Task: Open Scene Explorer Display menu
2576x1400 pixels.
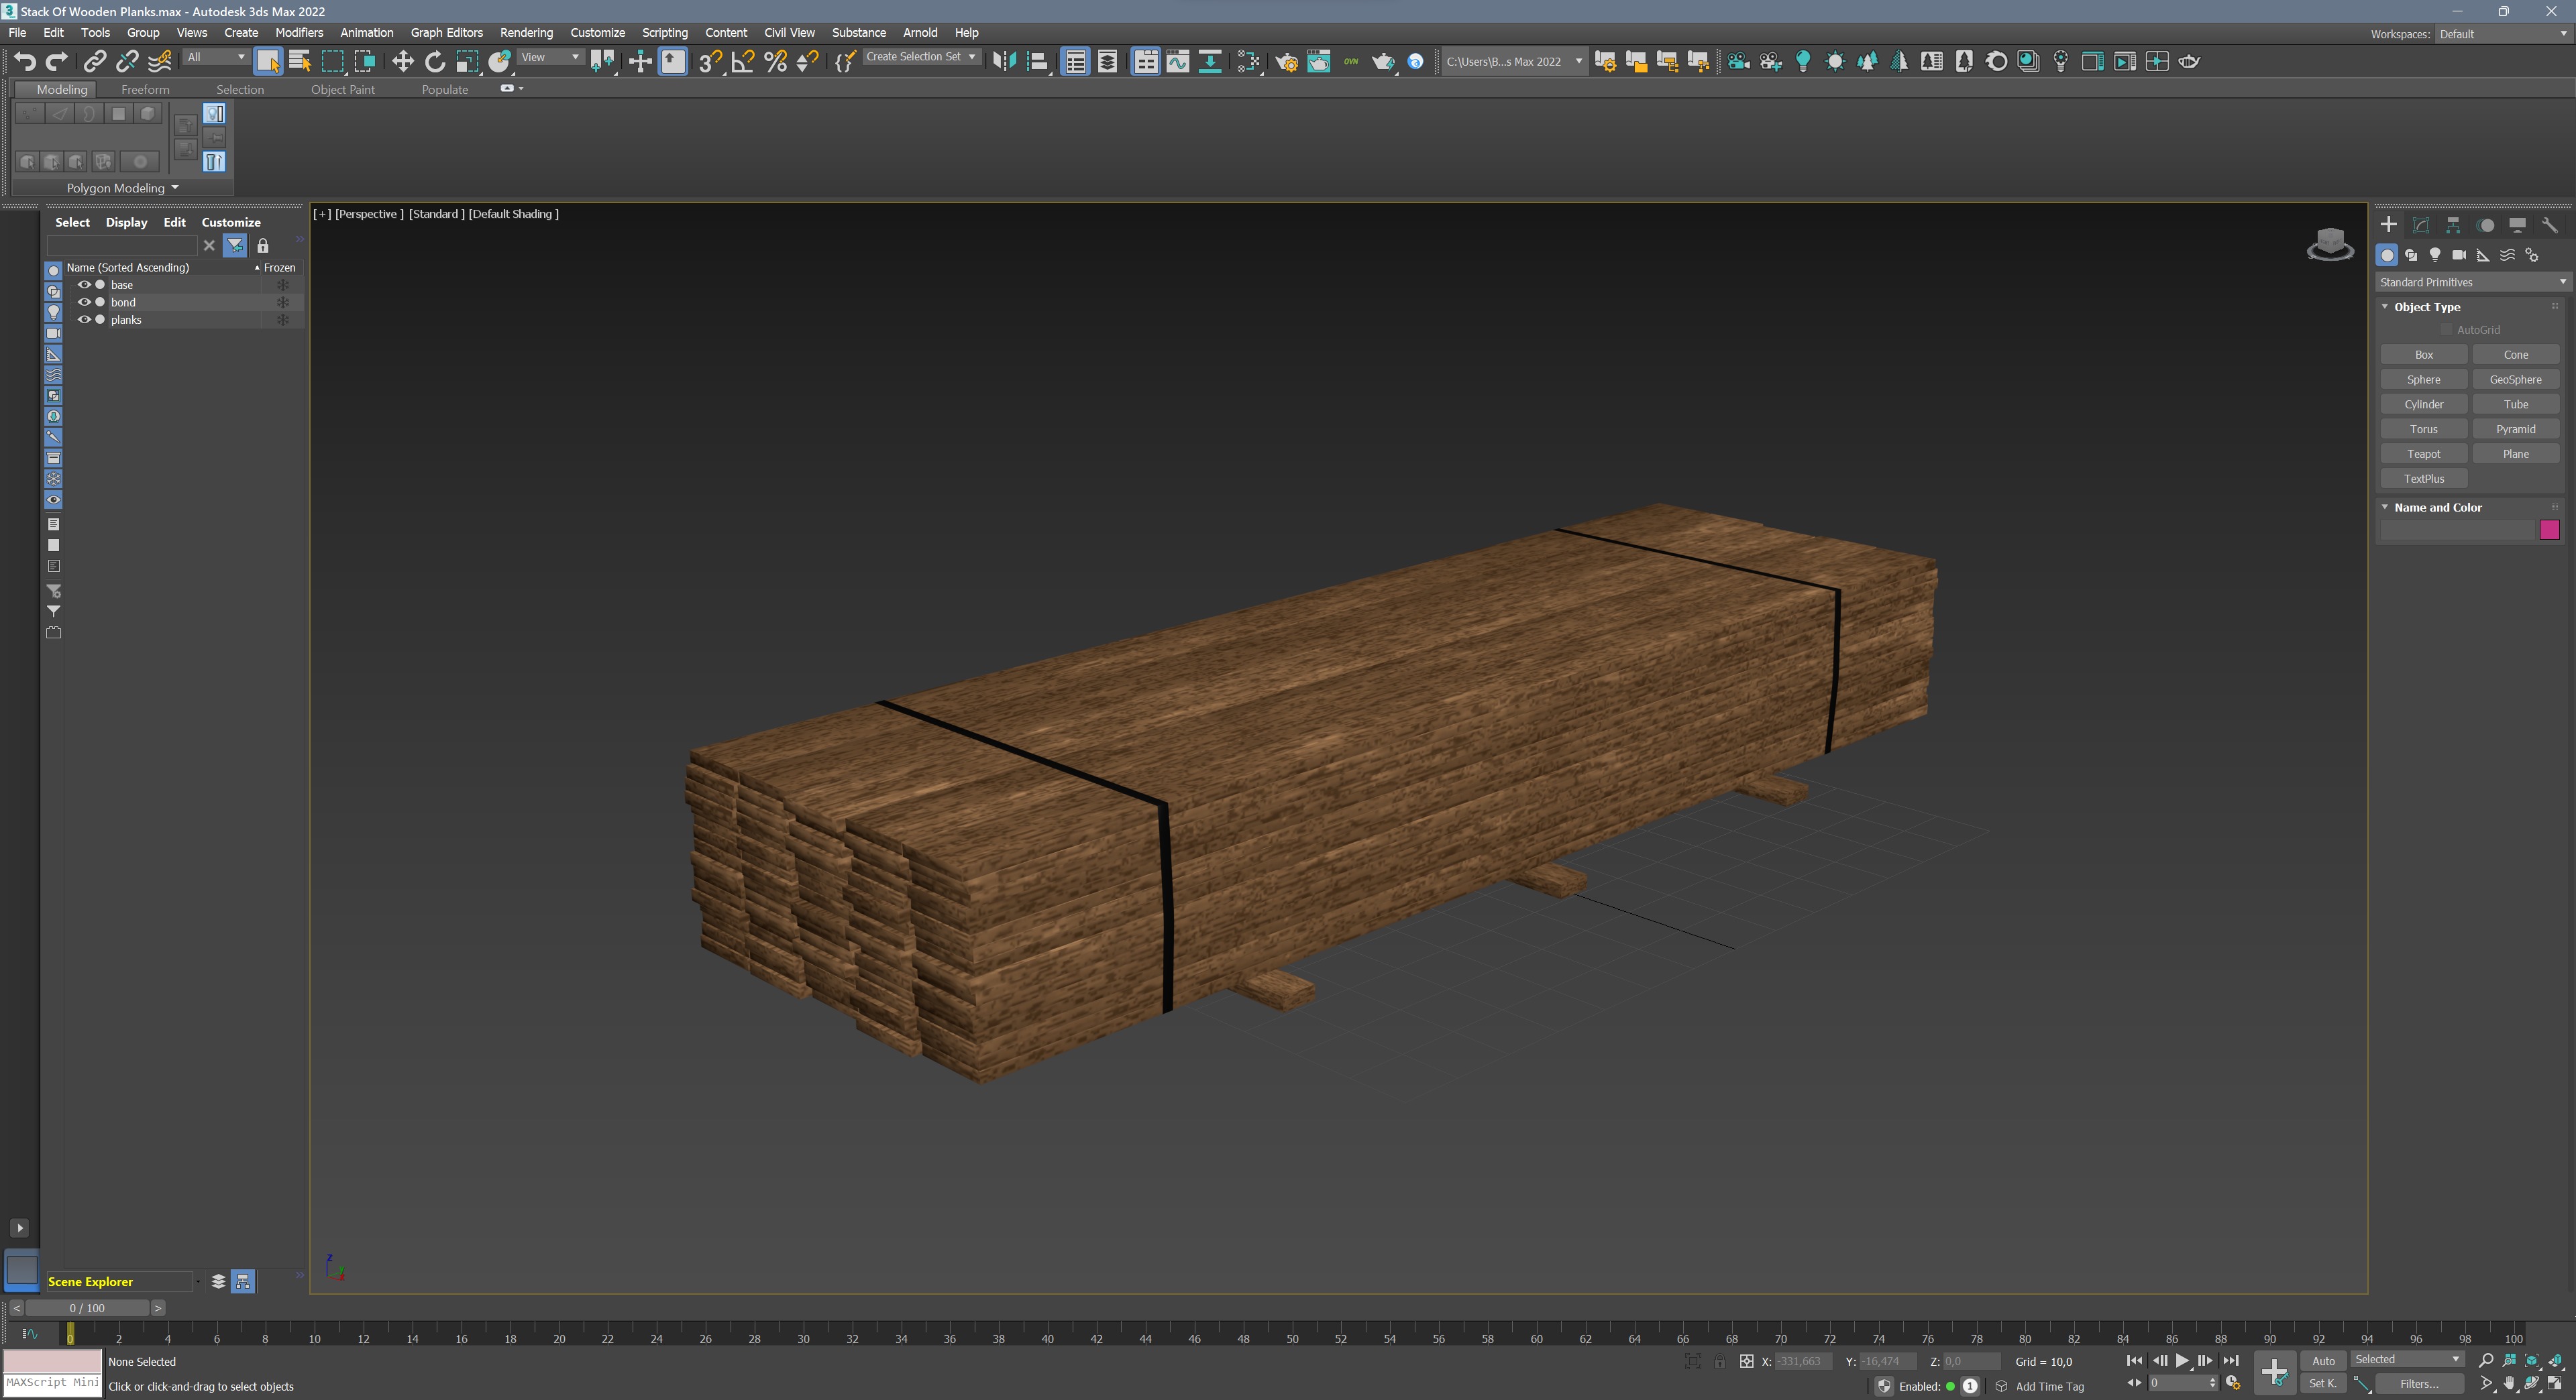Action: pyautogui.click(x=126, y=222)
